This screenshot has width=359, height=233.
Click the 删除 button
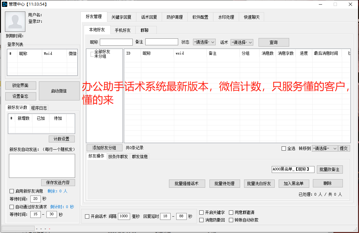[x=328, y=183]
